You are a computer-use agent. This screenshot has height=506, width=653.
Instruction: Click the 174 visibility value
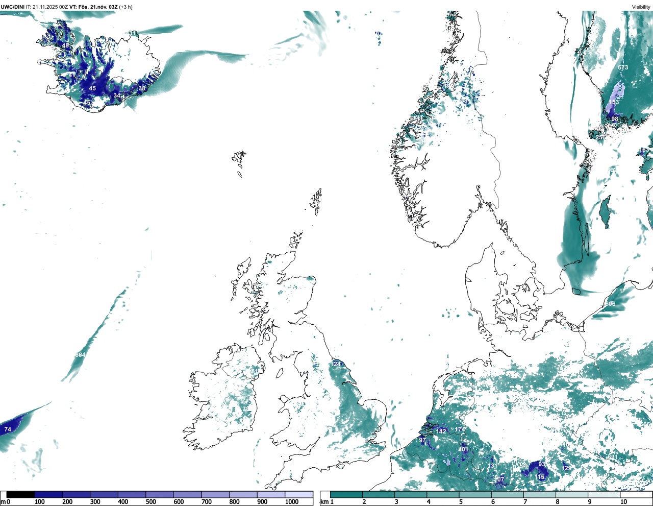pyautogui.click(x=461, y=429)
